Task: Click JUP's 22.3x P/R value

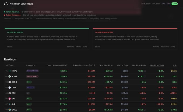Action: pos(174,104)
